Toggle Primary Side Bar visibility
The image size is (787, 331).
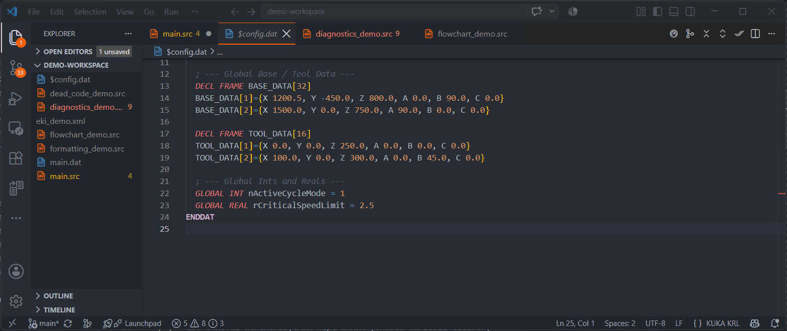click(x=658, y=12)
